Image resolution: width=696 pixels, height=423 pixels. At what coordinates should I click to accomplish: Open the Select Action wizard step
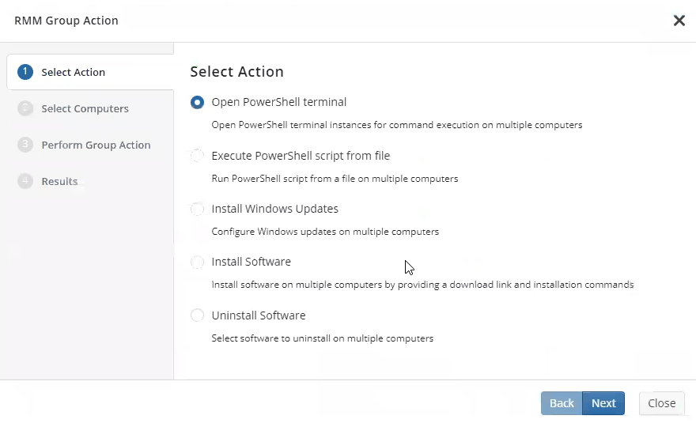click(x=90, y=72)
